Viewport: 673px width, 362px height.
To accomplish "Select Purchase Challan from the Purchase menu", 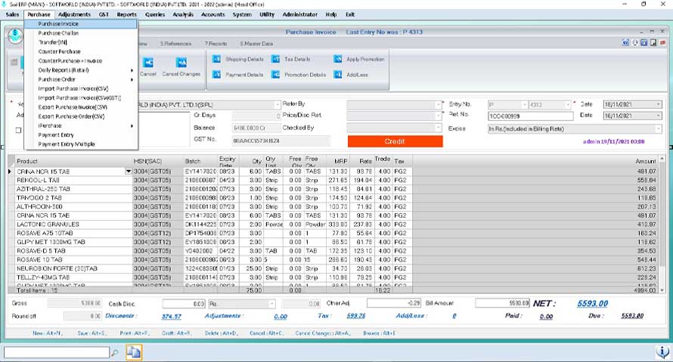I will [x=58, y=33].
